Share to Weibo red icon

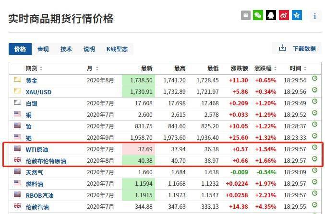point(284,15)
